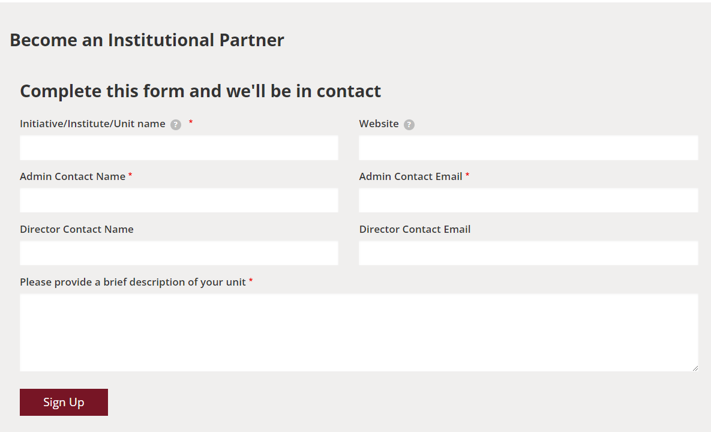Click the Website field label
This screenshot has height=432, width=711.
coord(379,124)
